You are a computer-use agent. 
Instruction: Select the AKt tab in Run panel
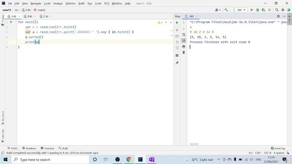[191, 16]
